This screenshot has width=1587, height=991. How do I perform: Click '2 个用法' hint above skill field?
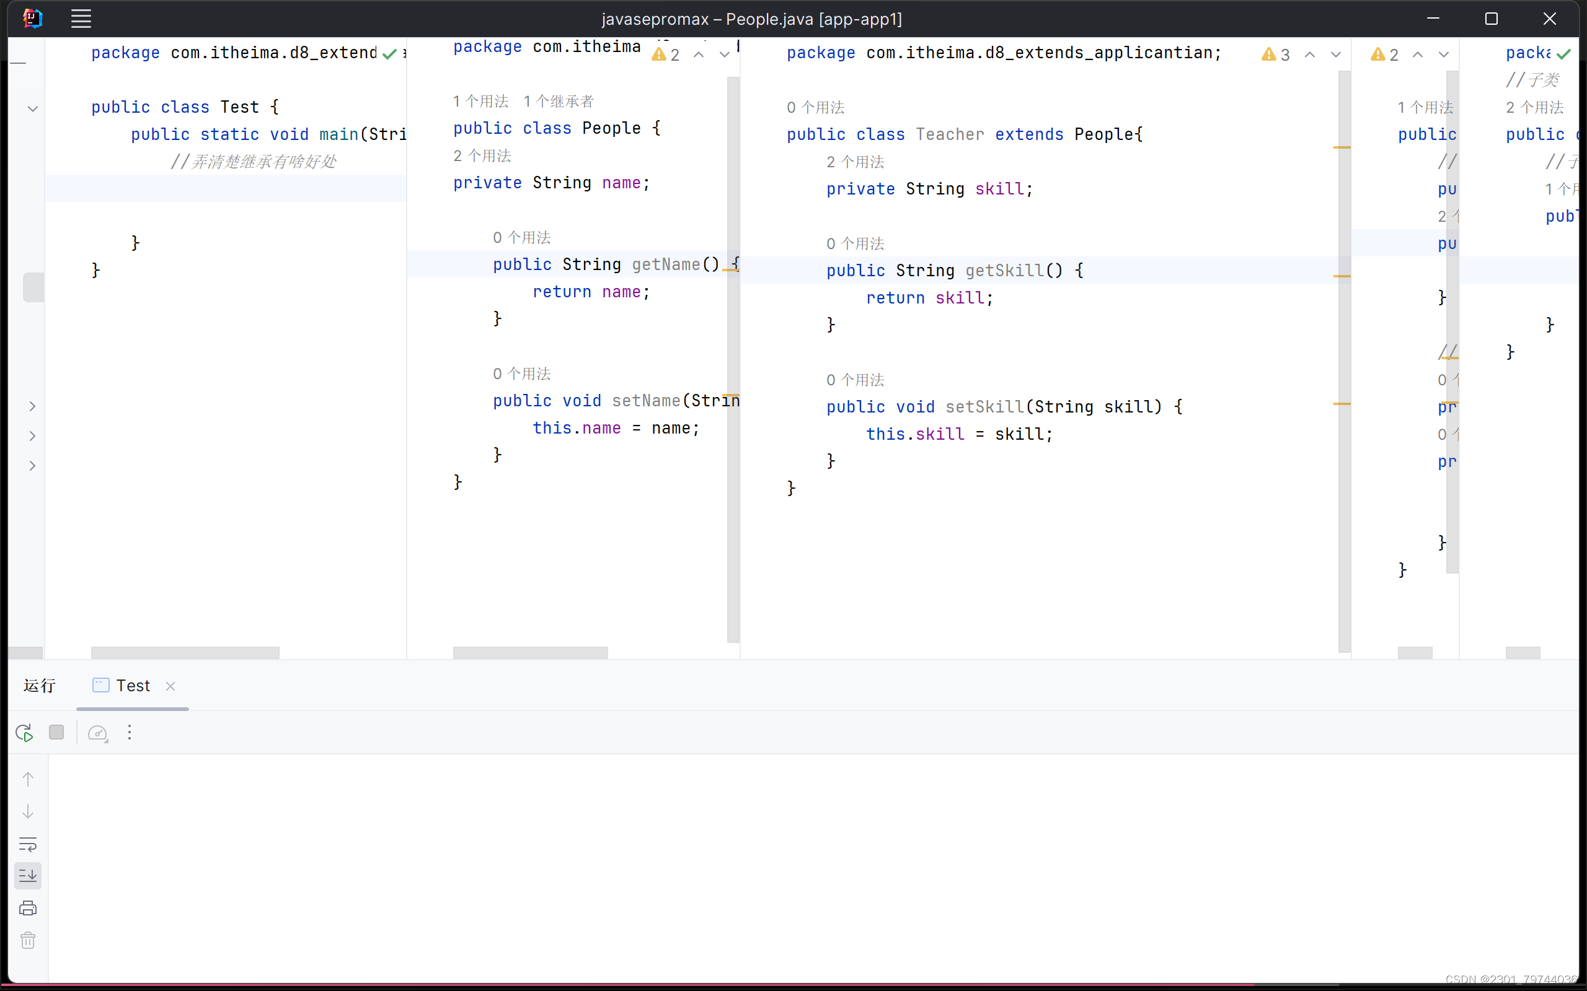pos(855,161)
